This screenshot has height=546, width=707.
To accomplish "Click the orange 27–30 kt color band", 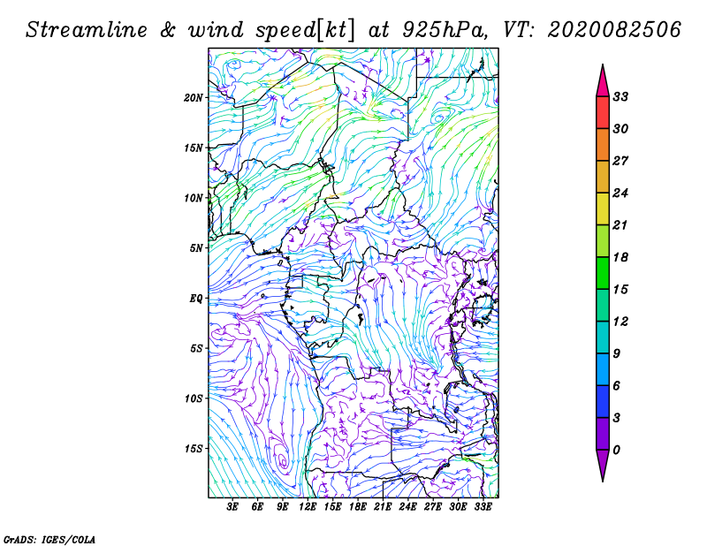I will point(603,145).
